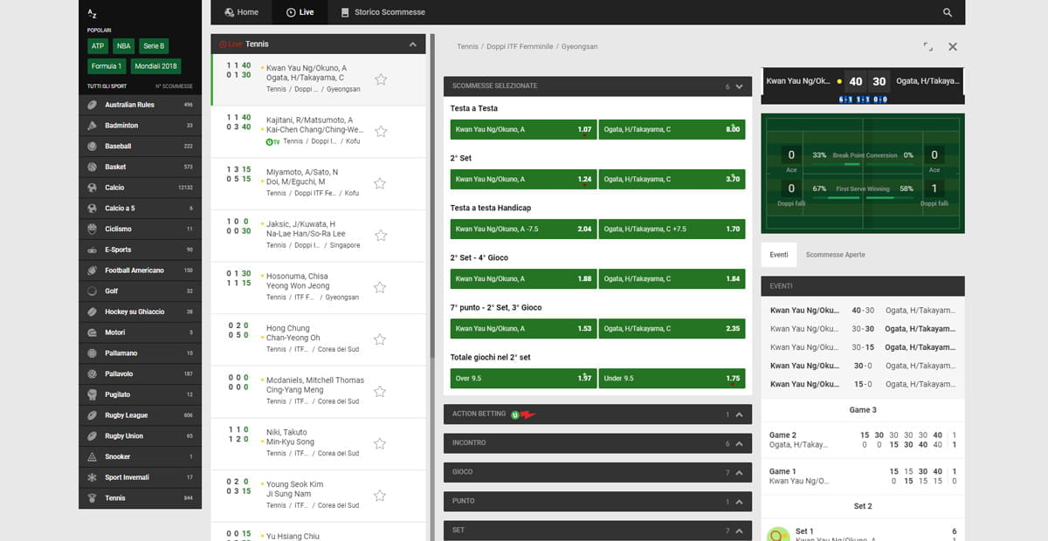Expand the Action Betting section

(739, 414)
